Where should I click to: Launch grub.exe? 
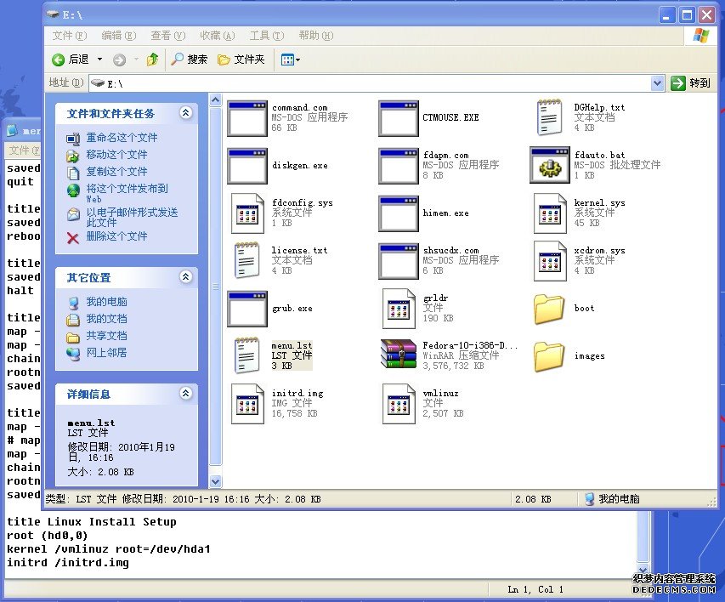246,307
